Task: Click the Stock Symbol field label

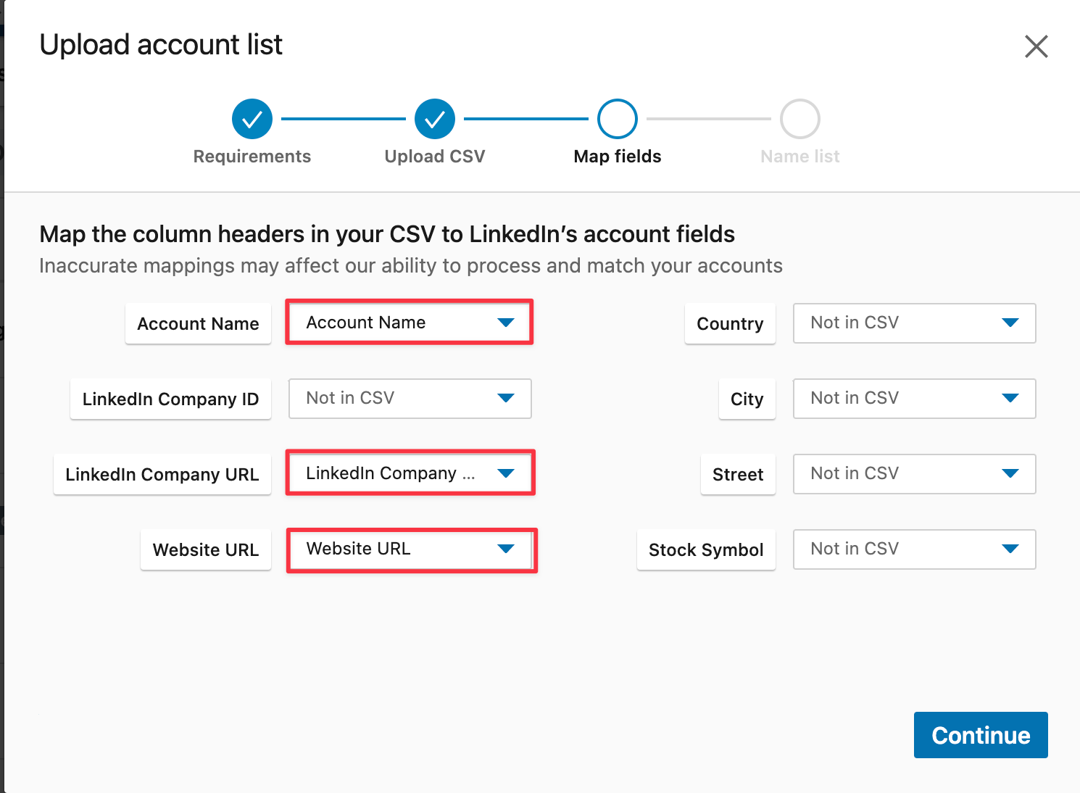Action: 706,549
